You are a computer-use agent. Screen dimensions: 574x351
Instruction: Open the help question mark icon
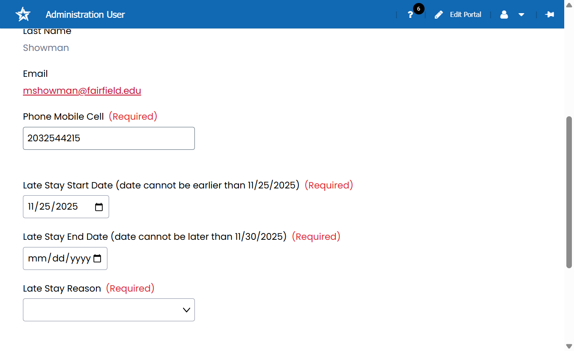[410, 15]
